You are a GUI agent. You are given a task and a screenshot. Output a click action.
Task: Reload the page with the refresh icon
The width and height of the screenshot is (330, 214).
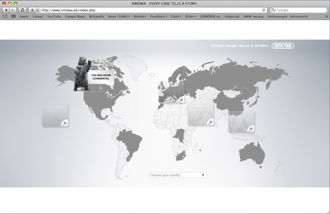pos(264,10)
